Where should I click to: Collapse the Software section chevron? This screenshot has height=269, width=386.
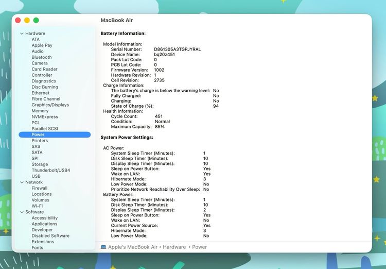tap(22, 212)
